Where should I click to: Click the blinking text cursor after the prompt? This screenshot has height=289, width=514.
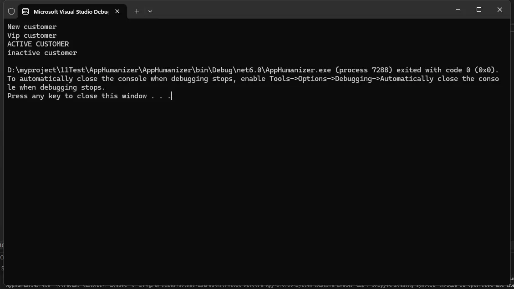coord(171,96)
